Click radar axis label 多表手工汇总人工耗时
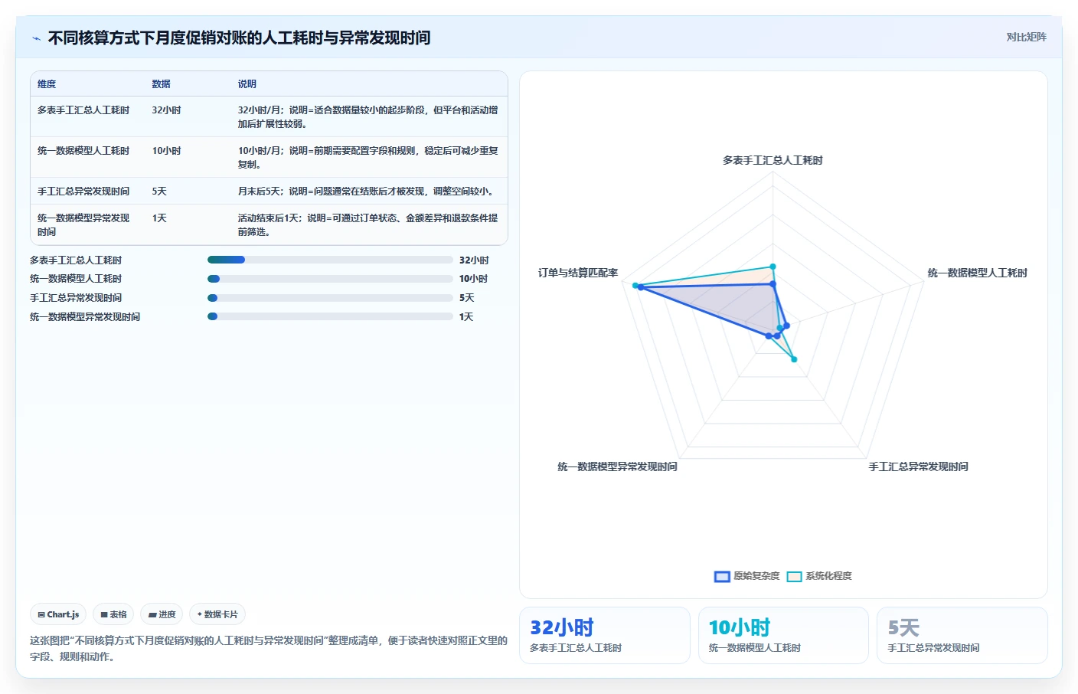This screenshot has height=694, width=1078. [773, 160]
